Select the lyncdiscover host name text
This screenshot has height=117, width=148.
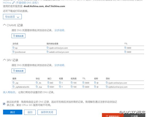coord(20,52)
